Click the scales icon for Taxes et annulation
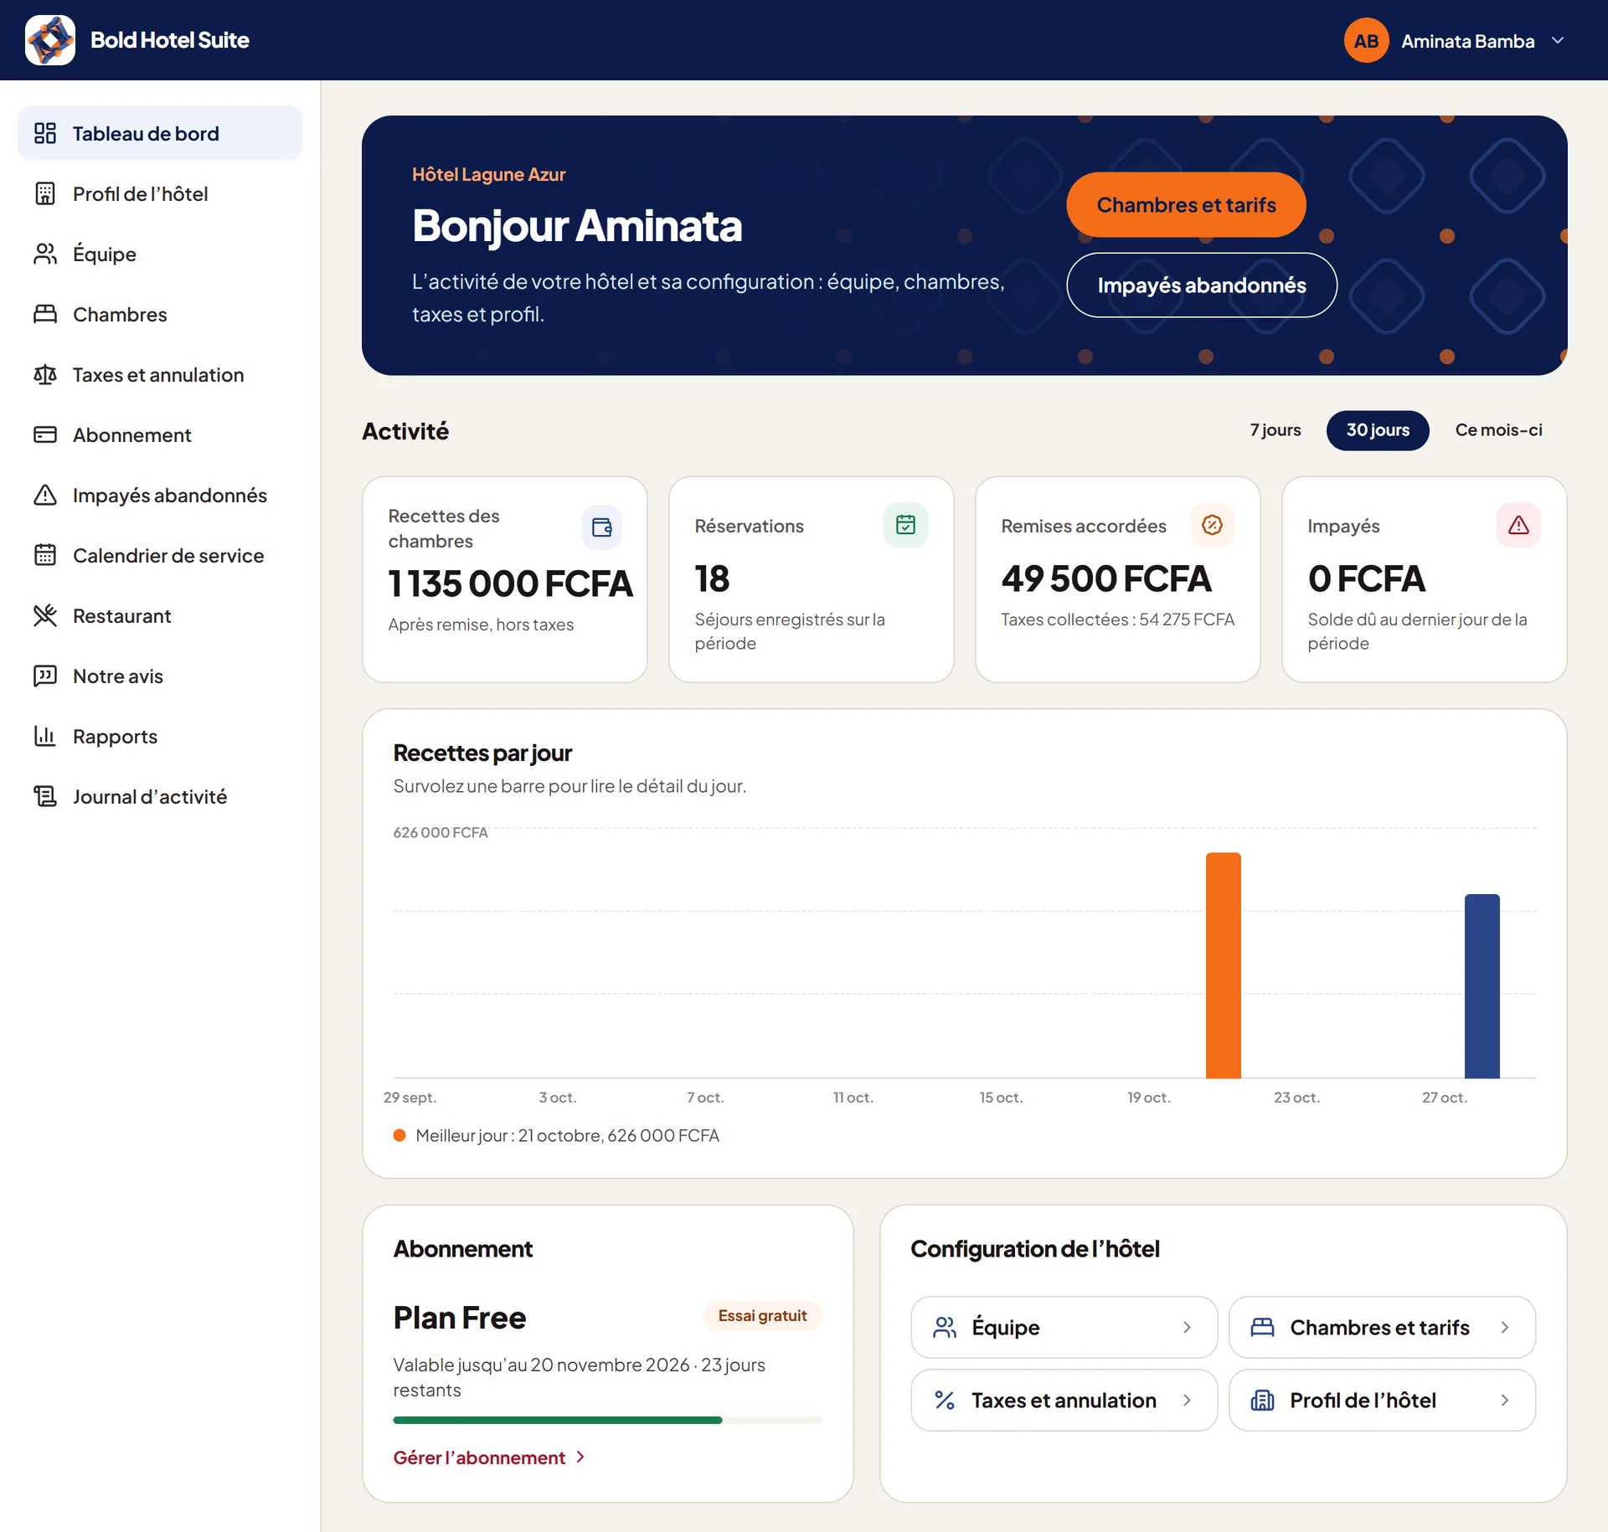This screenshot has width=1608, height=1532. click(45, 375)
